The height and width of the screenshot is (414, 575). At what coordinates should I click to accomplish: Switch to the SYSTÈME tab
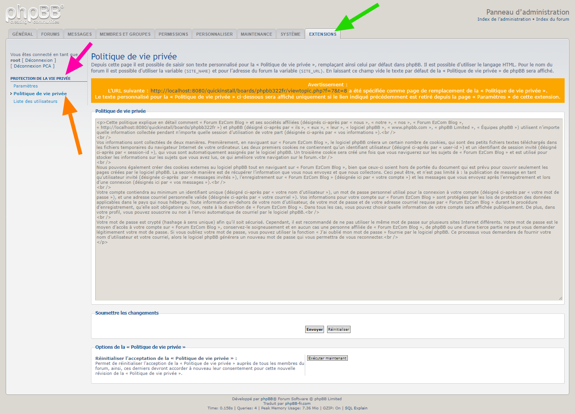click(290, 34)
